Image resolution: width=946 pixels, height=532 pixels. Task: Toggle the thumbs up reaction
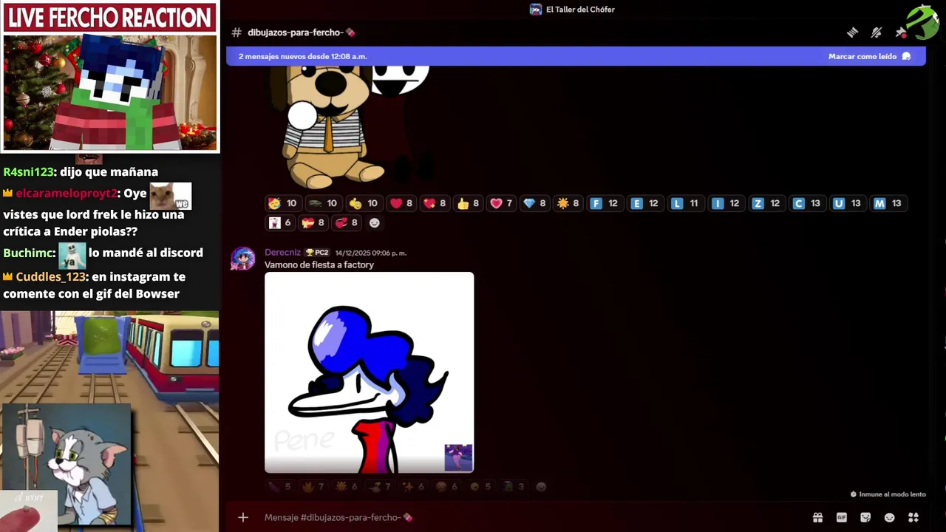(x=468, y=203)
